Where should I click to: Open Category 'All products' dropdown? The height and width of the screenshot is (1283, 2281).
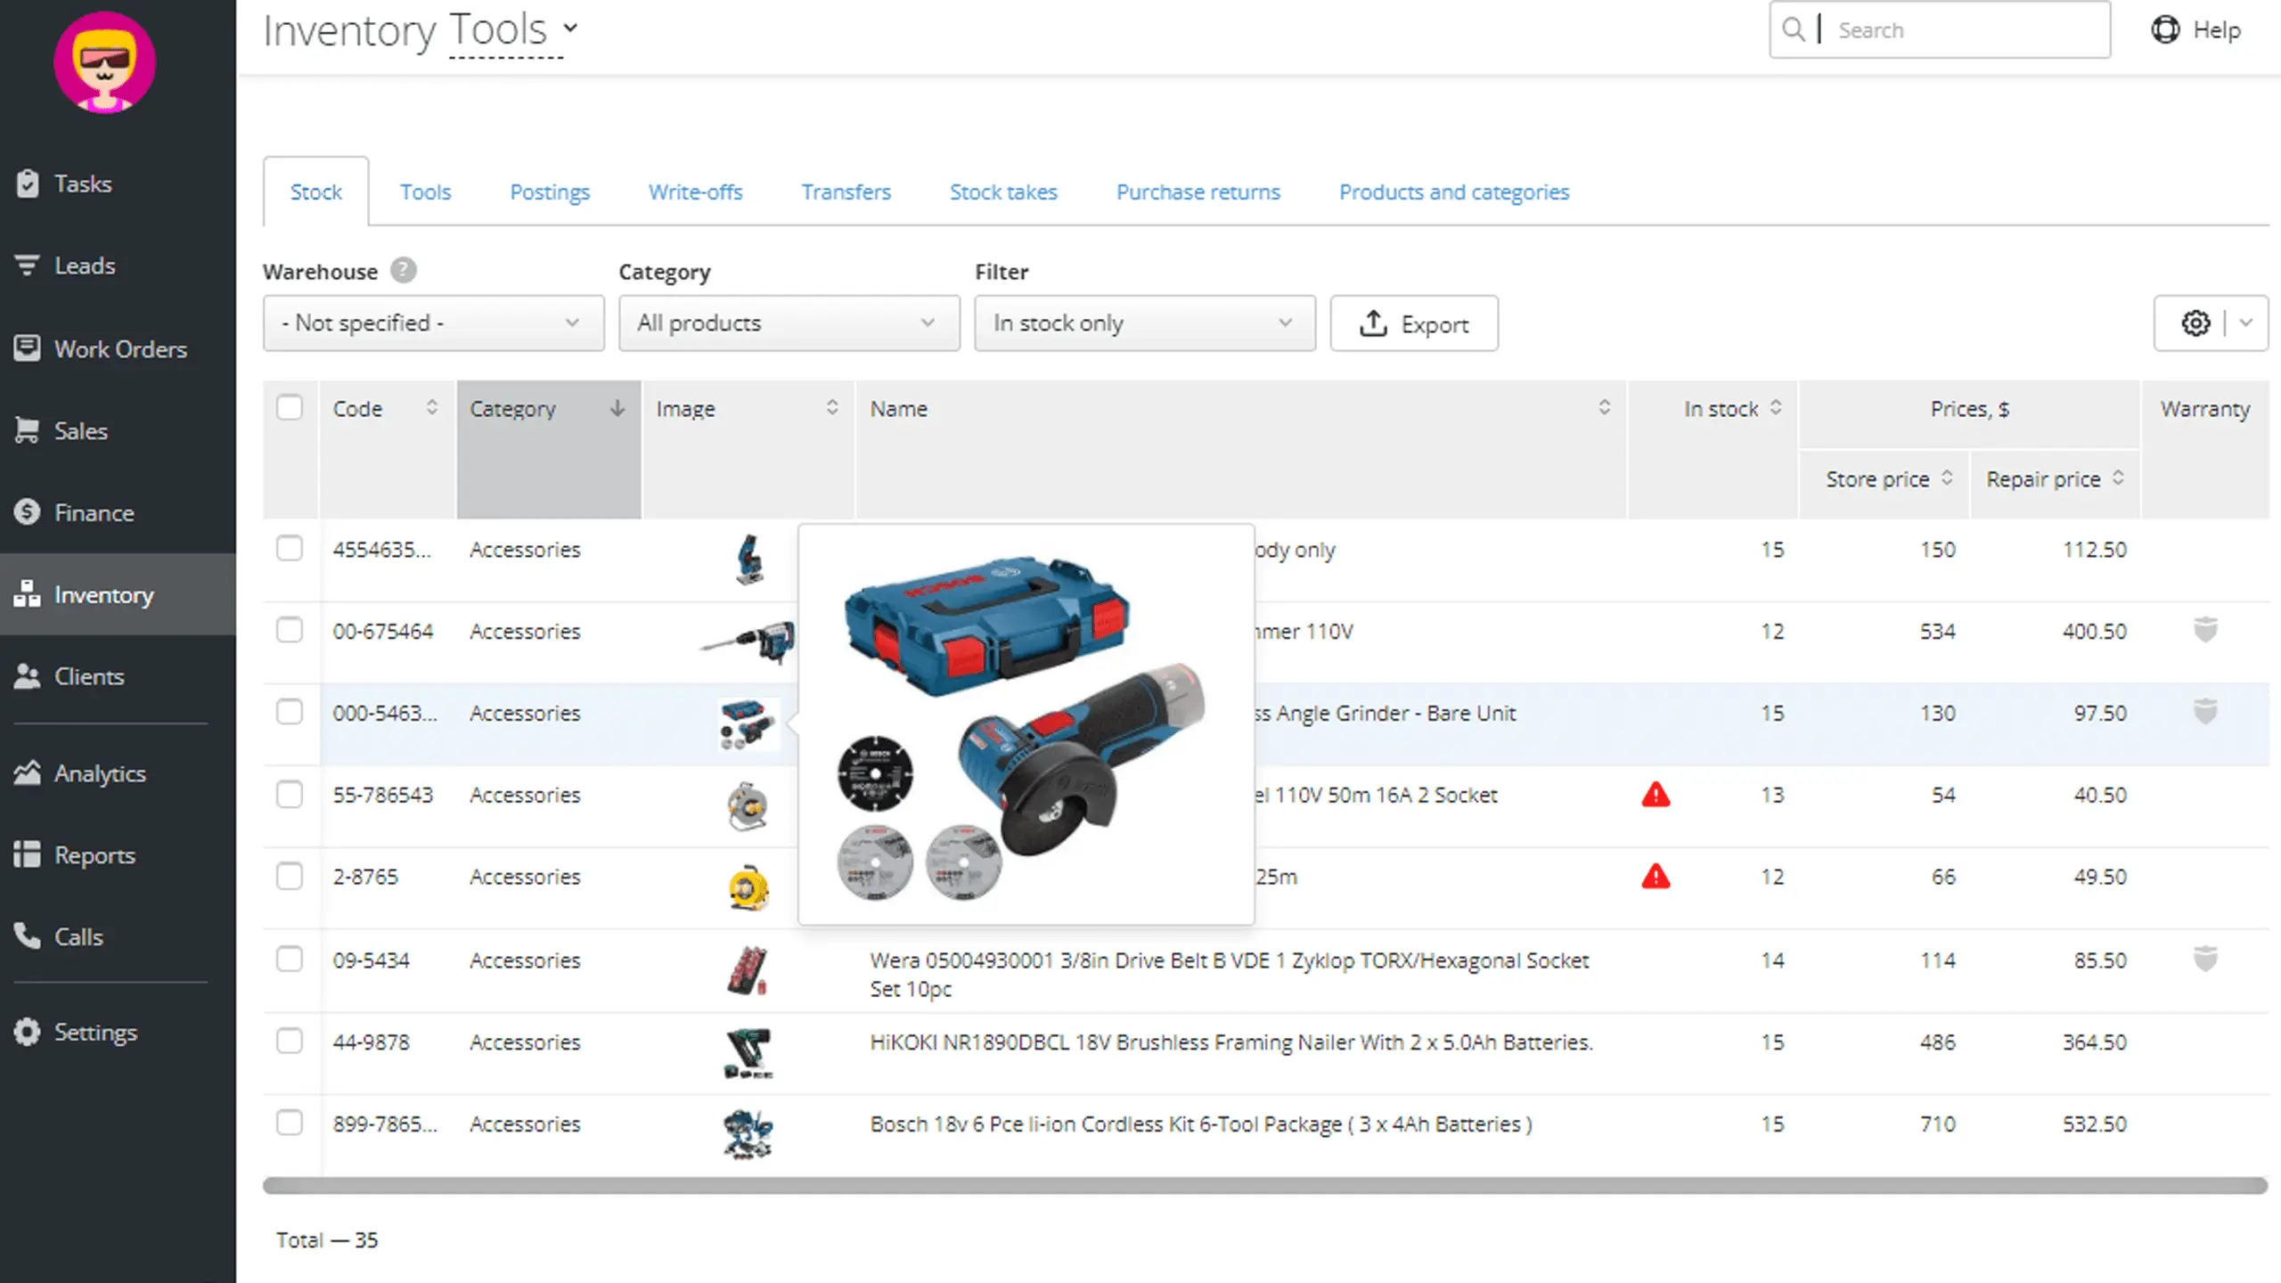coord(789,323)
